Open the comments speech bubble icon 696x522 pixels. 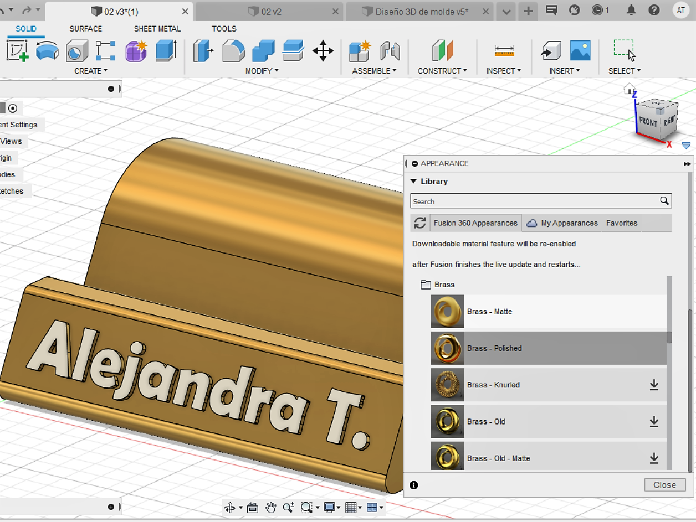click(551, 10)
